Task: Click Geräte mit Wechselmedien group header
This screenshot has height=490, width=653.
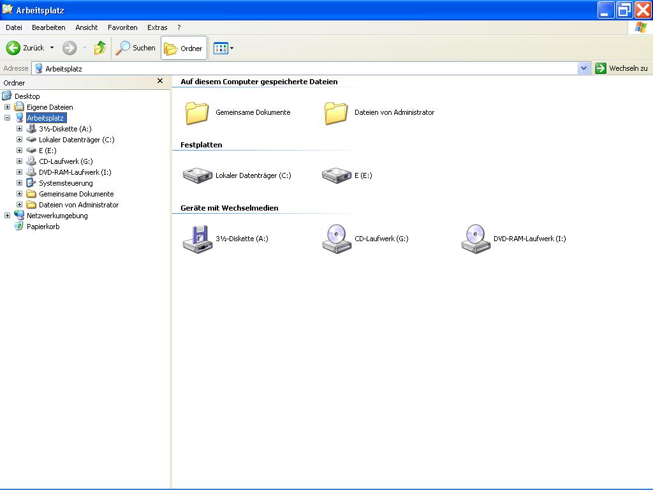Action: coord(230,208)
